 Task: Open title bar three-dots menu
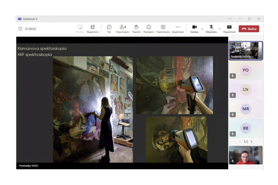(230, 19)
